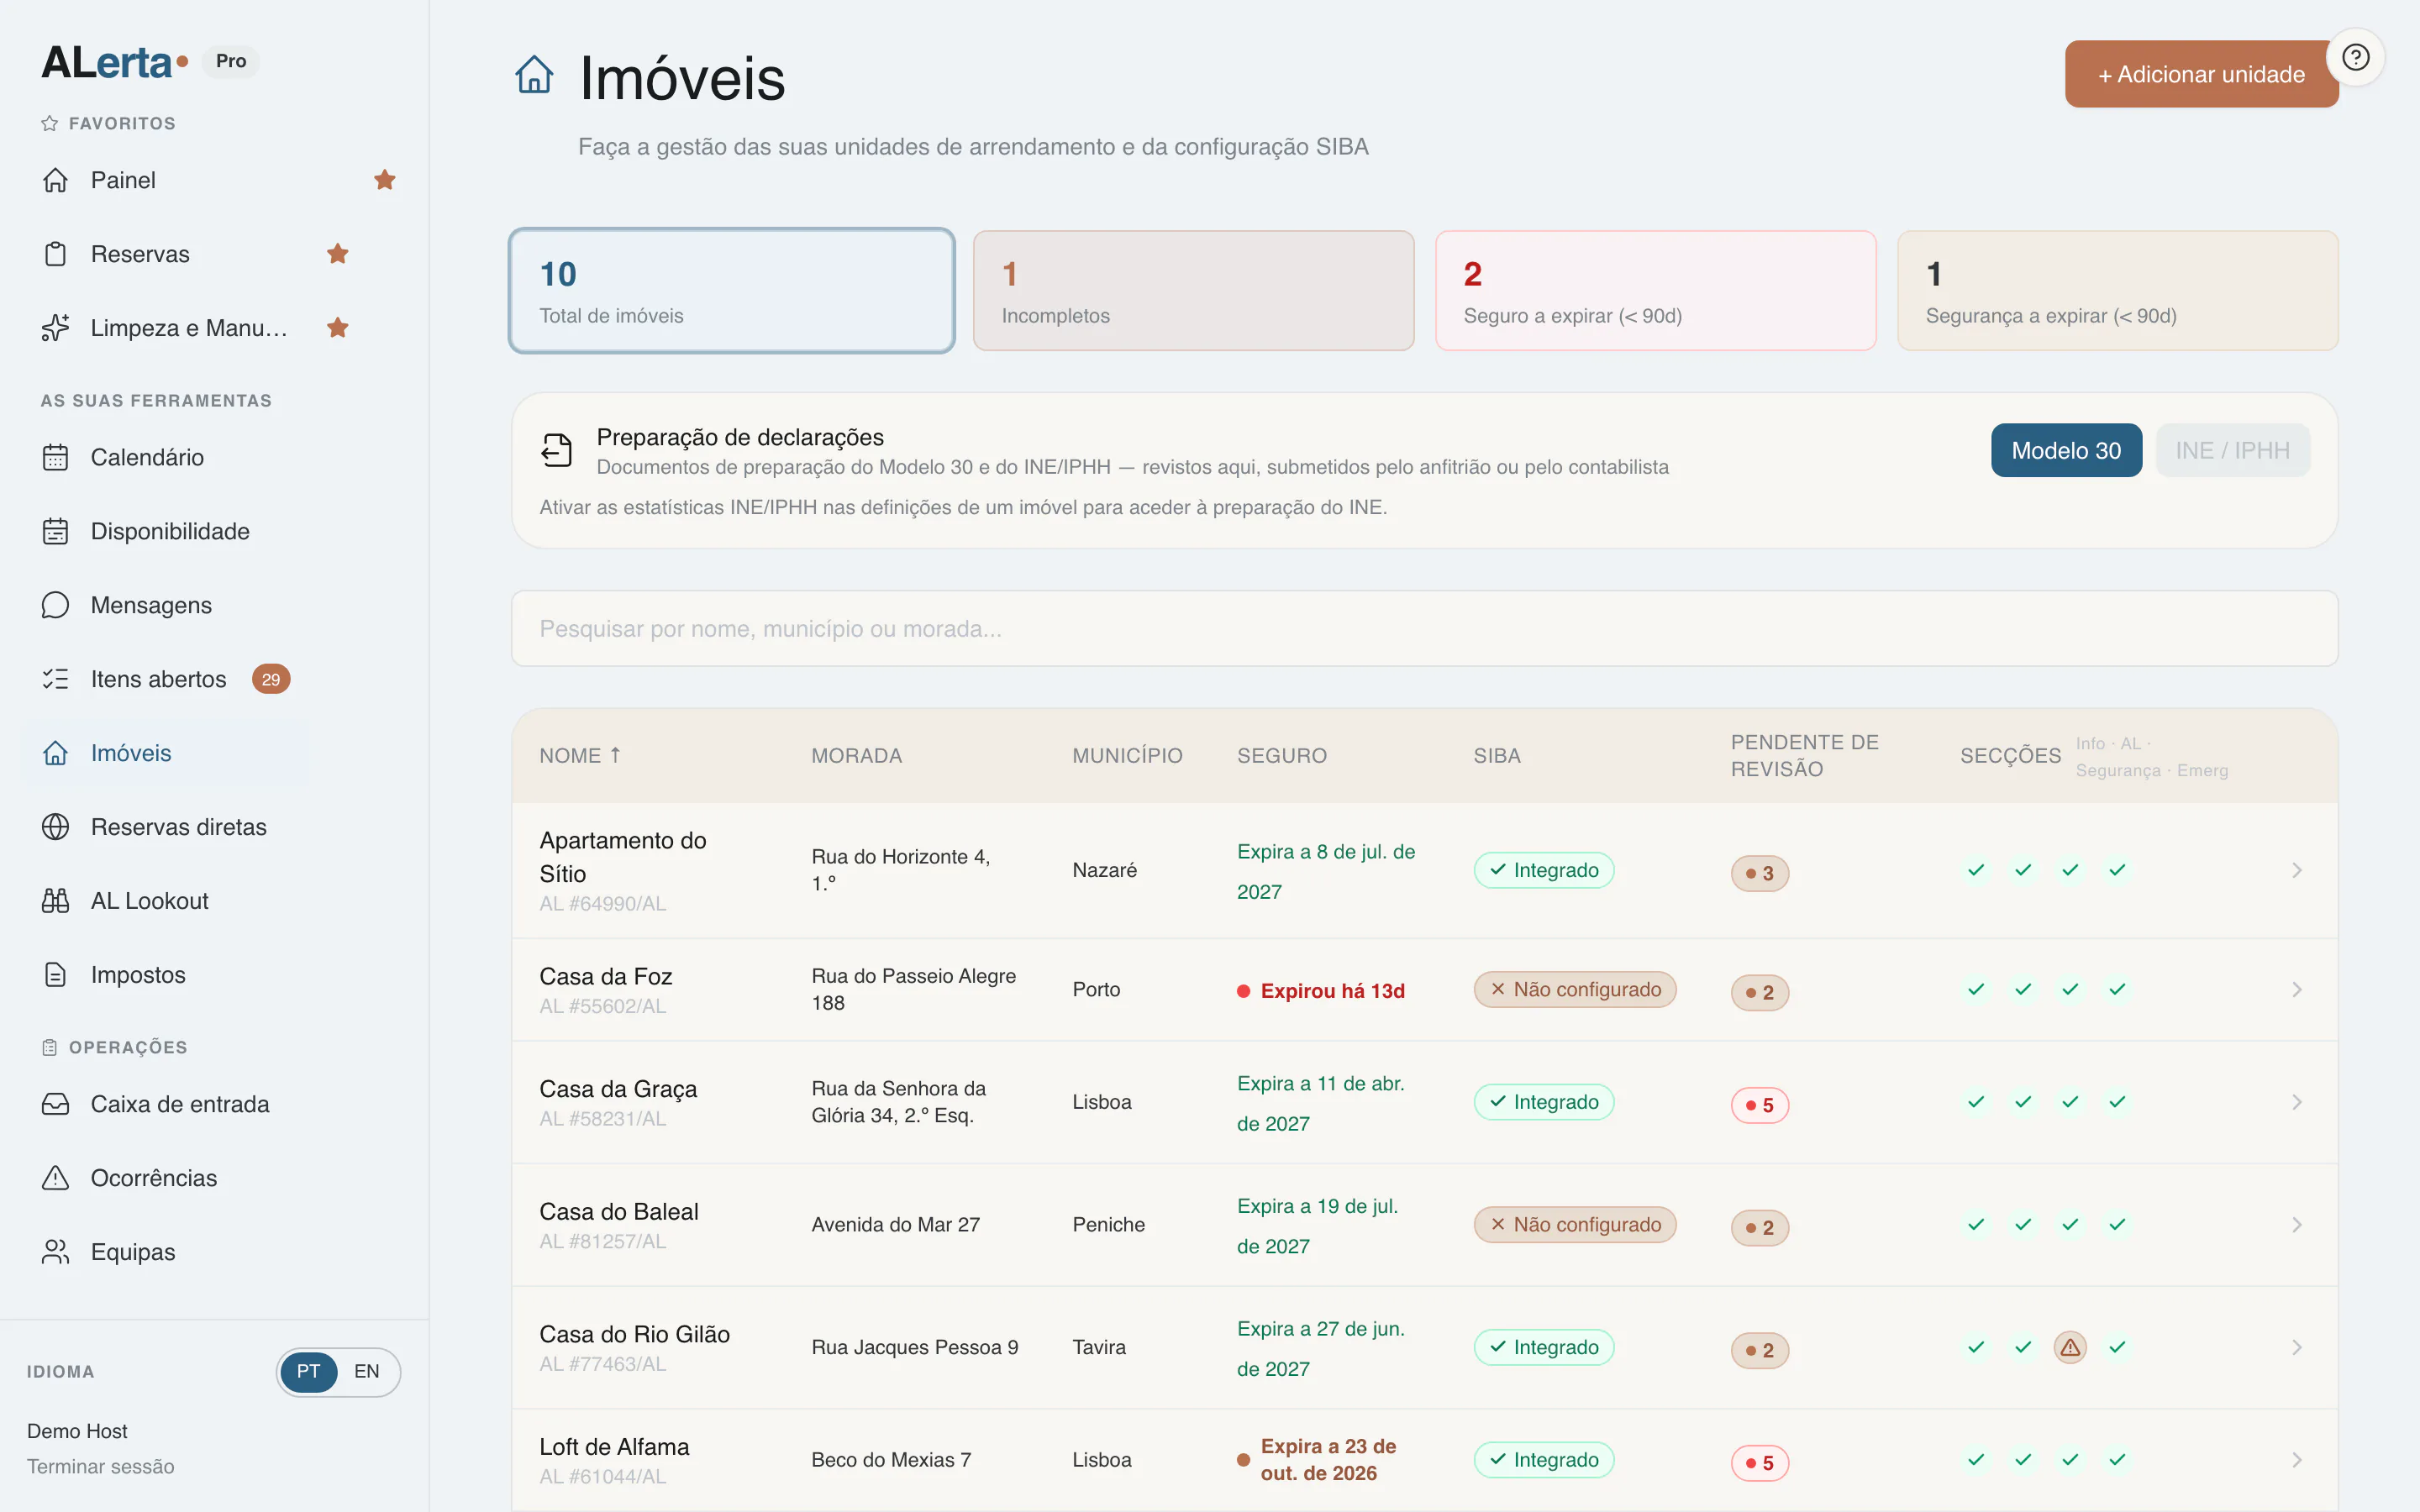Open Imóveis in the sidebar menu

[165, 753]
